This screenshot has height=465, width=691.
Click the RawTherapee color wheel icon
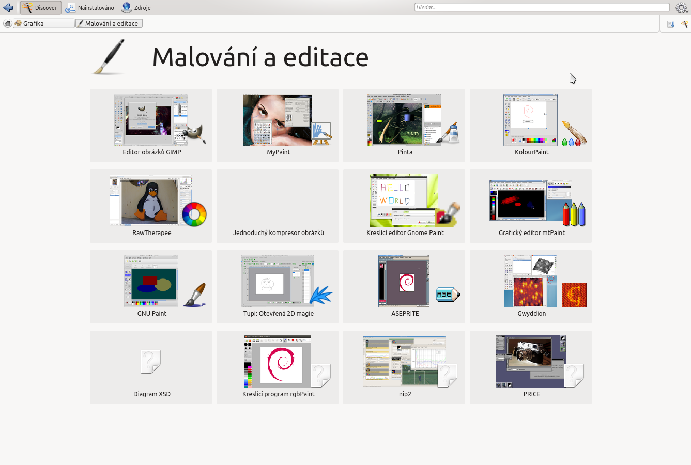(x=194, y=214)
